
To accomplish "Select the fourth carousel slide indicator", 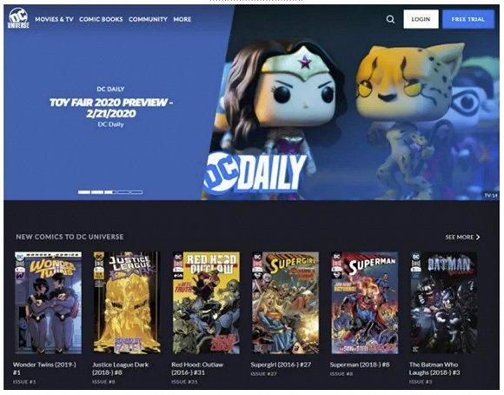I will (123, 192).
